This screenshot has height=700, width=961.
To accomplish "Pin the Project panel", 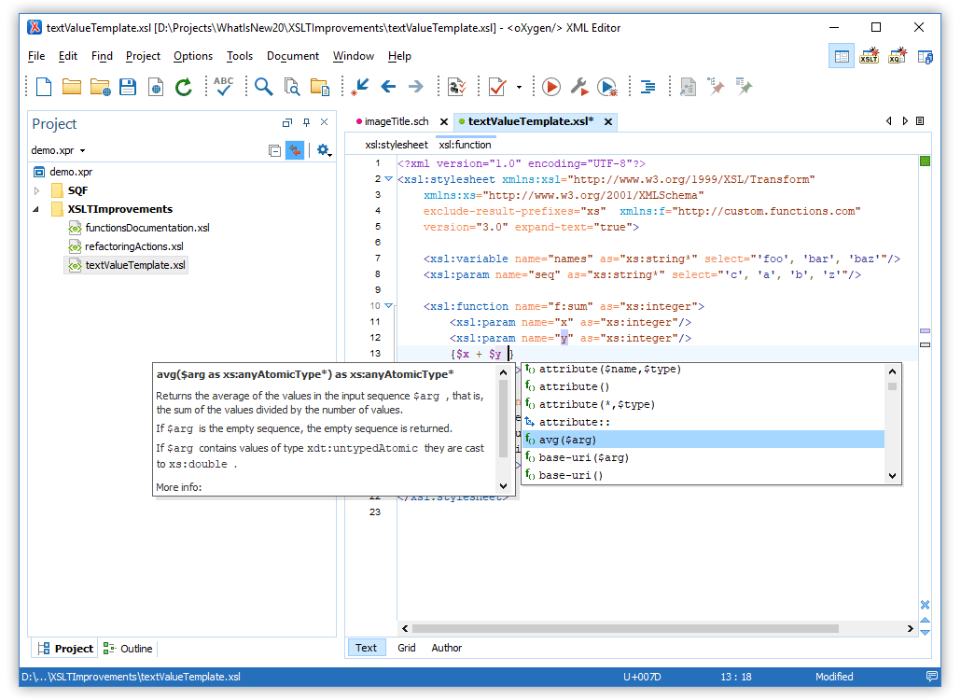I will click(306, 122).
